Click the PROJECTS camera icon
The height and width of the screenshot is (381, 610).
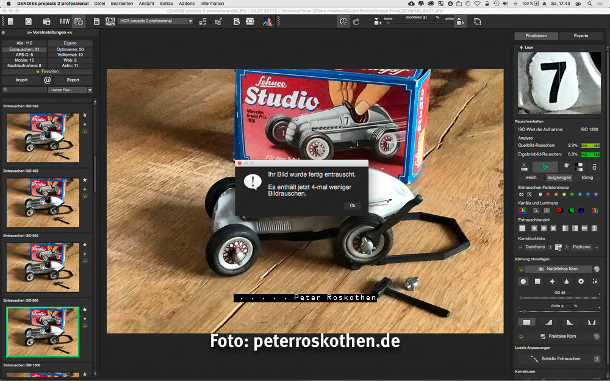pyautogui.click(x=110, y=21)
